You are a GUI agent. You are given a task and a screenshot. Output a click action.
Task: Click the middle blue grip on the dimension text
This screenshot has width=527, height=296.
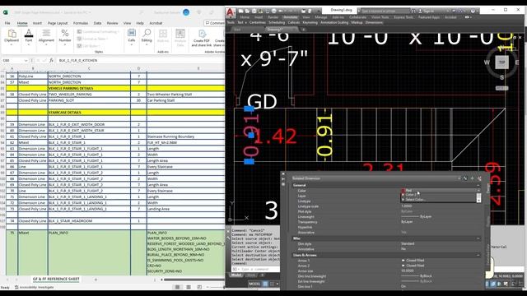(x=251, y=135)
